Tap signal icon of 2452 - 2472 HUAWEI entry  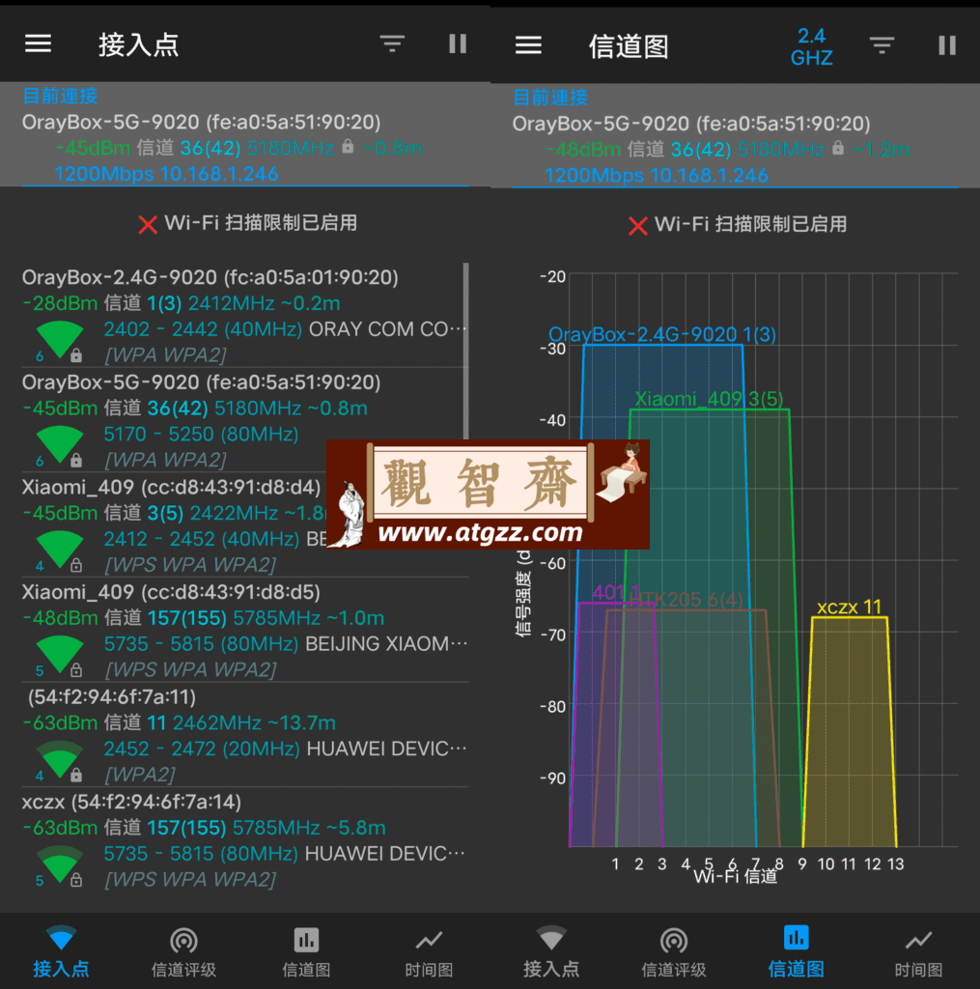point(59,759)
